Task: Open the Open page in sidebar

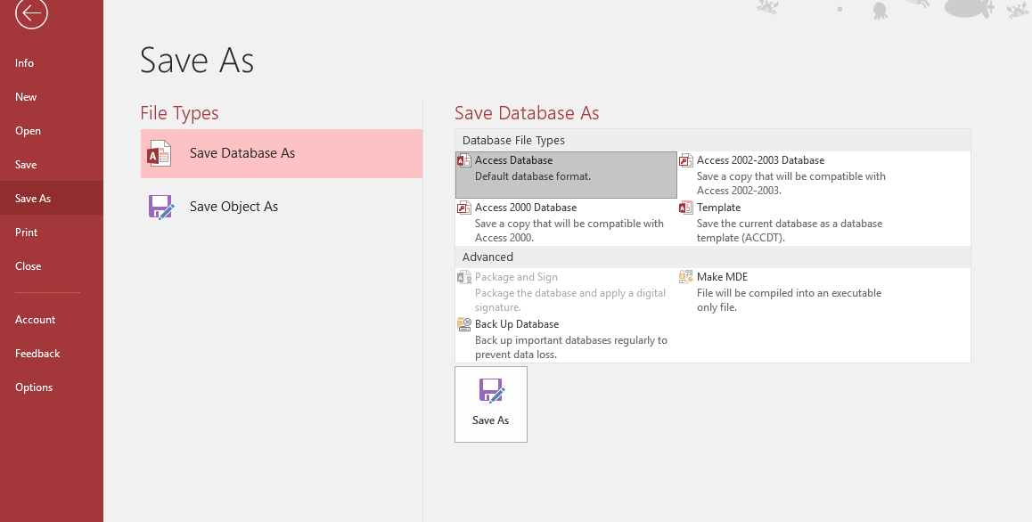Action: pyautogui.click(x=28, y=131)
